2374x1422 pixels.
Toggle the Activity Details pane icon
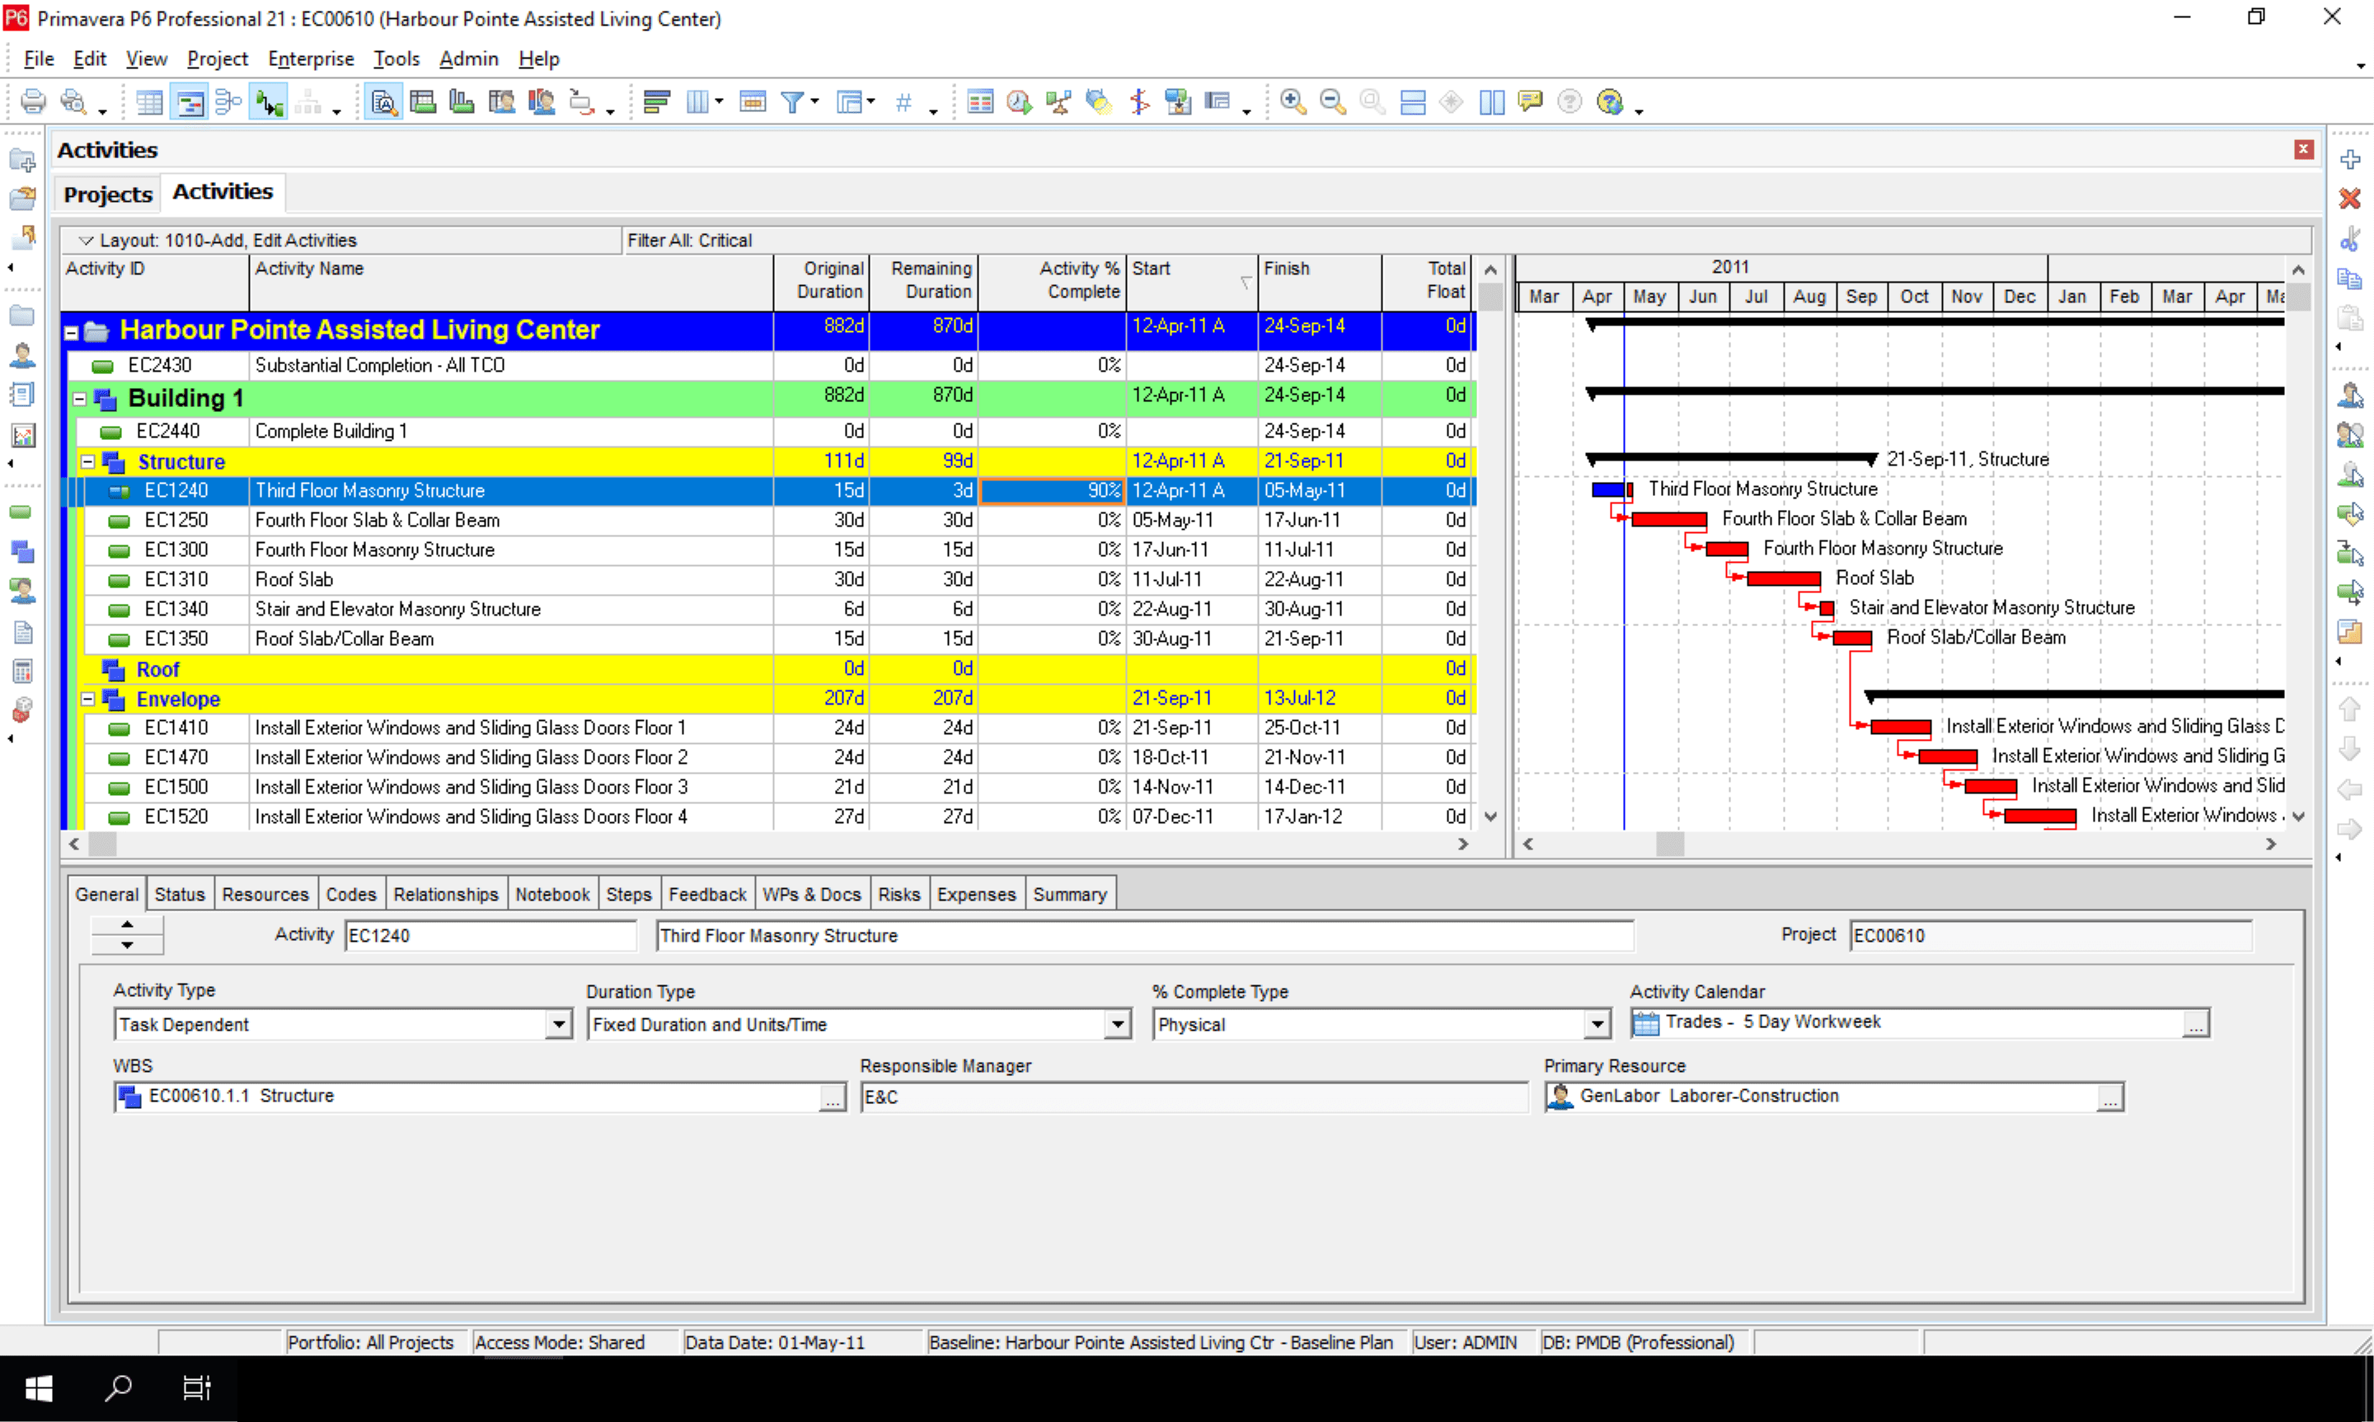click(383, 101)
